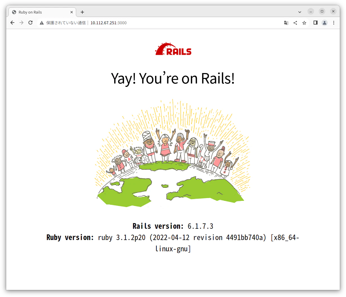Reload the Rails welcome page

(x=30, y=23)
